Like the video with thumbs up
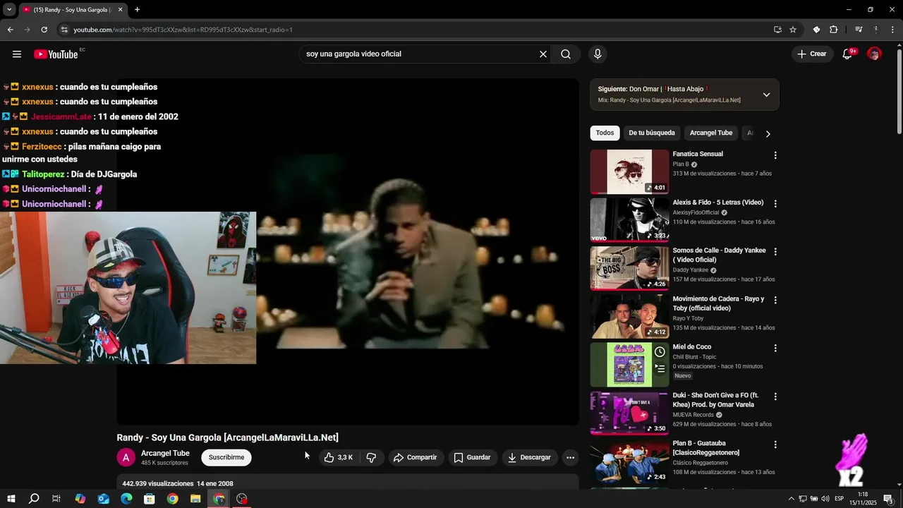 (338, 458)
